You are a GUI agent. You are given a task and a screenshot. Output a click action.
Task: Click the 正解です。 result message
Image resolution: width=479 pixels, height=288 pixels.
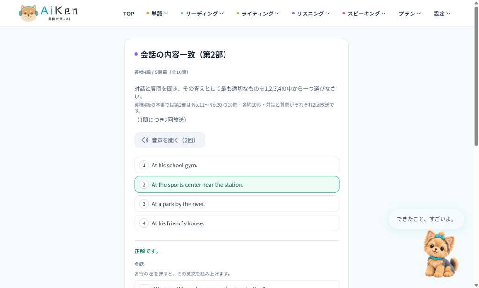click(146, 252)
